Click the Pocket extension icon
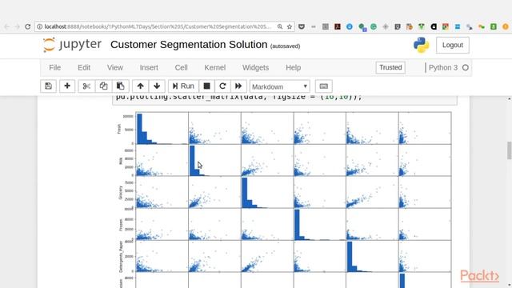This screenshot has width=512, height=288. click(x=302, y=26)
